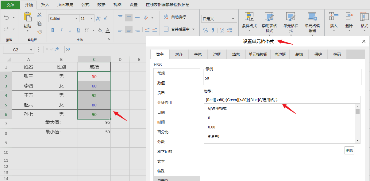Image resolution: width=370 pixels, height=181 pixels.
Task: Open the 插入 insert cells menu
Action: tap(334, 21)
